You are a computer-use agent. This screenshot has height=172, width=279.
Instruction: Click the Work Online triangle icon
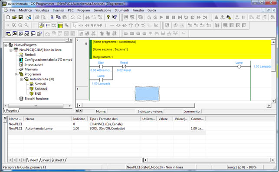pos(217,17)
